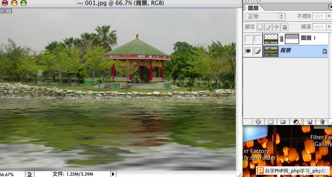Click image icon at canvas top-left
Viewport: 332px width, 177px height.
pos(9,11)
